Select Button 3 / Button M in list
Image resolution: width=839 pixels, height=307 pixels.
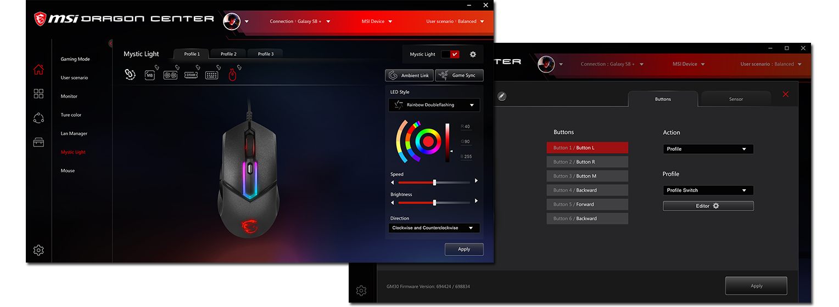pyautogui.click(x=587, y=176)
